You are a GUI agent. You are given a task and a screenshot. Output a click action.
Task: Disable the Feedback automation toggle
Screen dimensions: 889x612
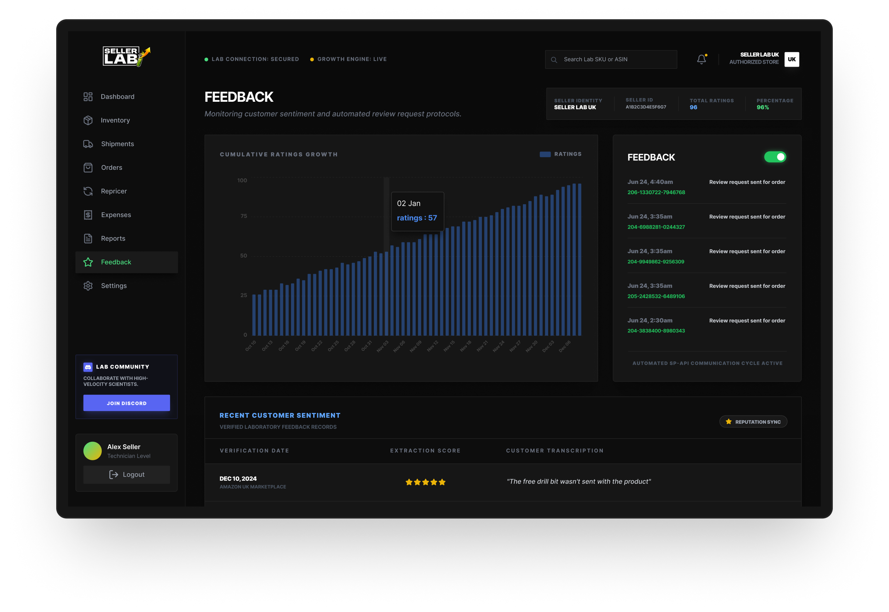(775, 157)
